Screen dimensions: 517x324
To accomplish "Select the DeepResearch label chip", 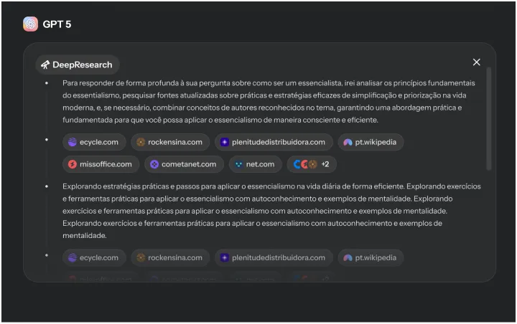I will [x=78, y=65].
